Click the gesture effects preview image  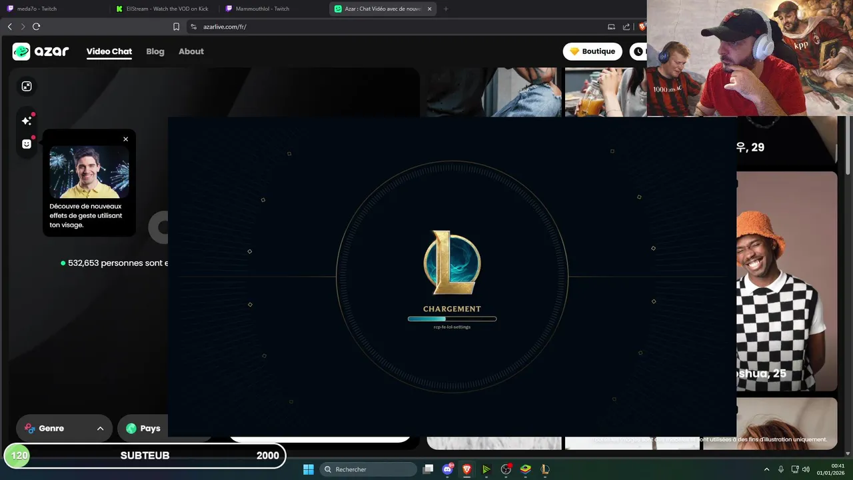click(89, 172)
